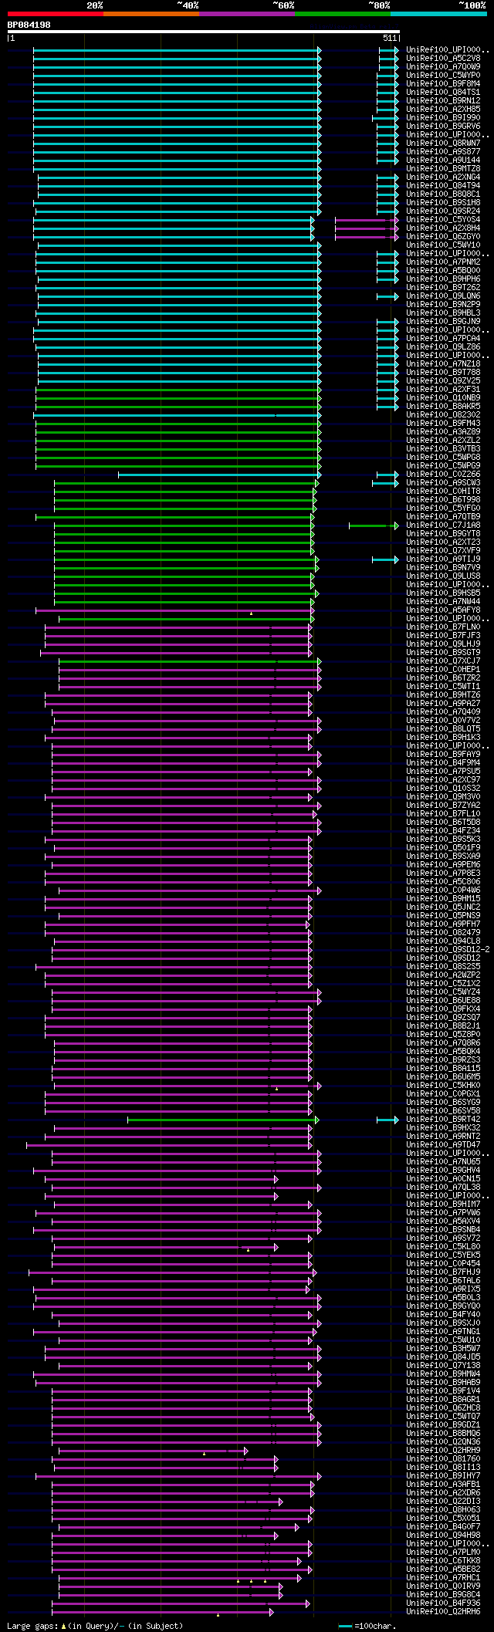Click the UniRef100_Q9SR24 hit name
Screen dimensions: 494x1632
click(443, 211)
